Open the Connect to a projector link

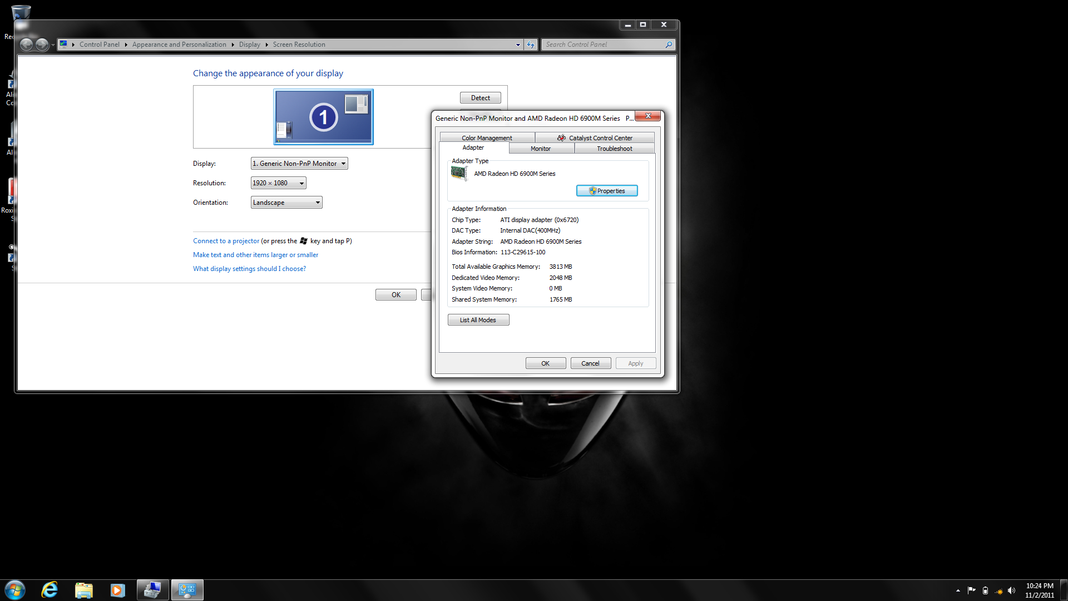point(226,241)
